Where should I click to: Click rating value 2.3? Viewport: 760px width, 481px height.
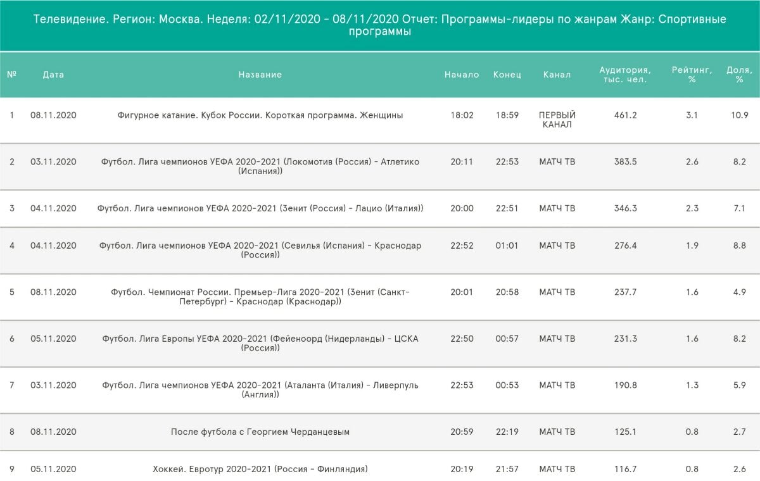pyautogui.click(x=692, y=208)
